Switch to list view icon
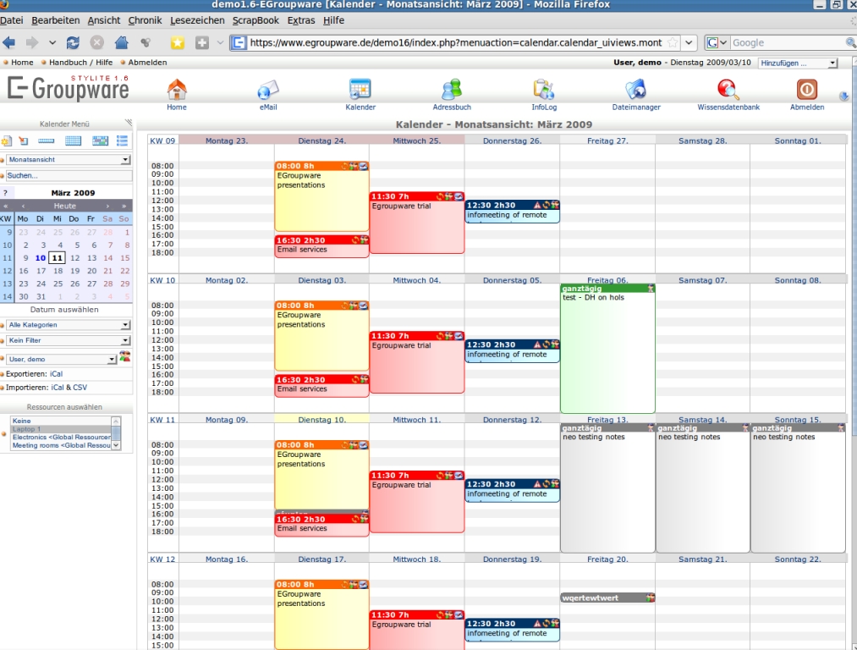 click(x=122, y=141)
